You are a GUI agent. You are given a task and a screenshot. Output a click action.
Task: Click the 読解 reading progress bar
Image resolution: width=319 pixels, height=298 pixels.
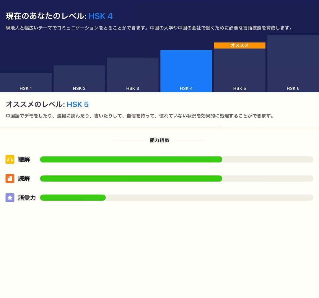(x=177, y=178)
